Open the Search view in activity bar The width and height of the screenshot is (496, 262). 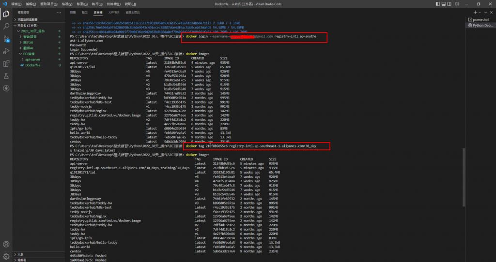coord(6,27)
